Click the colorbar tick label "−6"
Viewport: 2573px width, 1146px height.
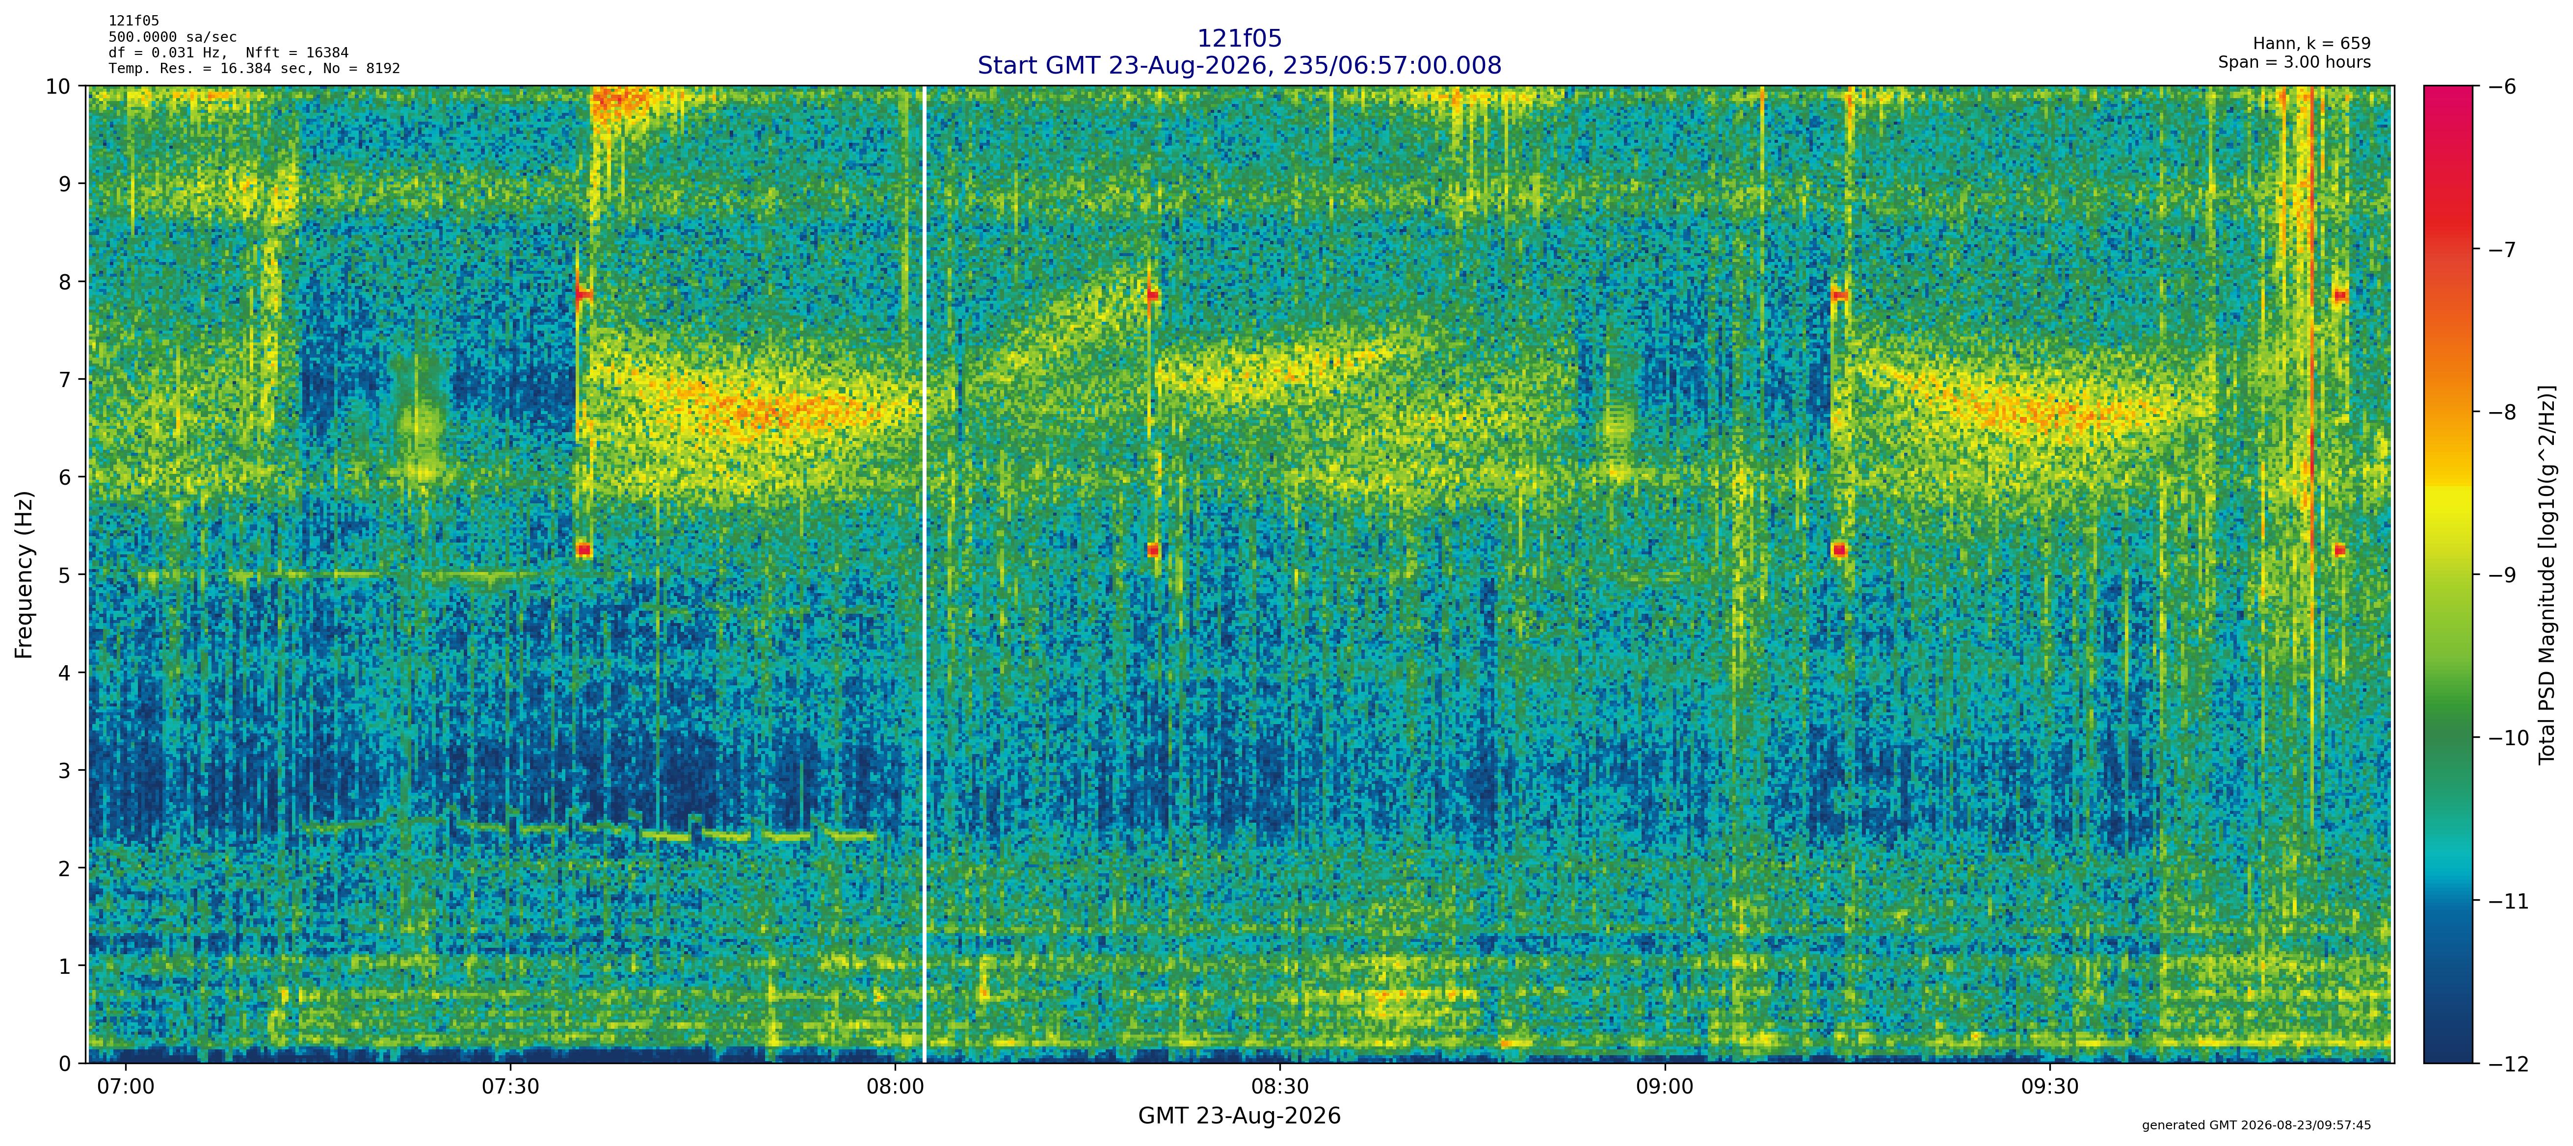tap(2501, 87)
